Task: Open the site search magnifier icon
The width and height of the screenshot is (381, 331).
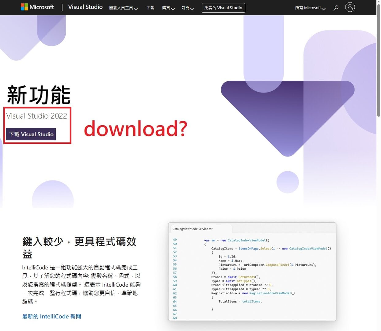Action: (x=336, y=8)
